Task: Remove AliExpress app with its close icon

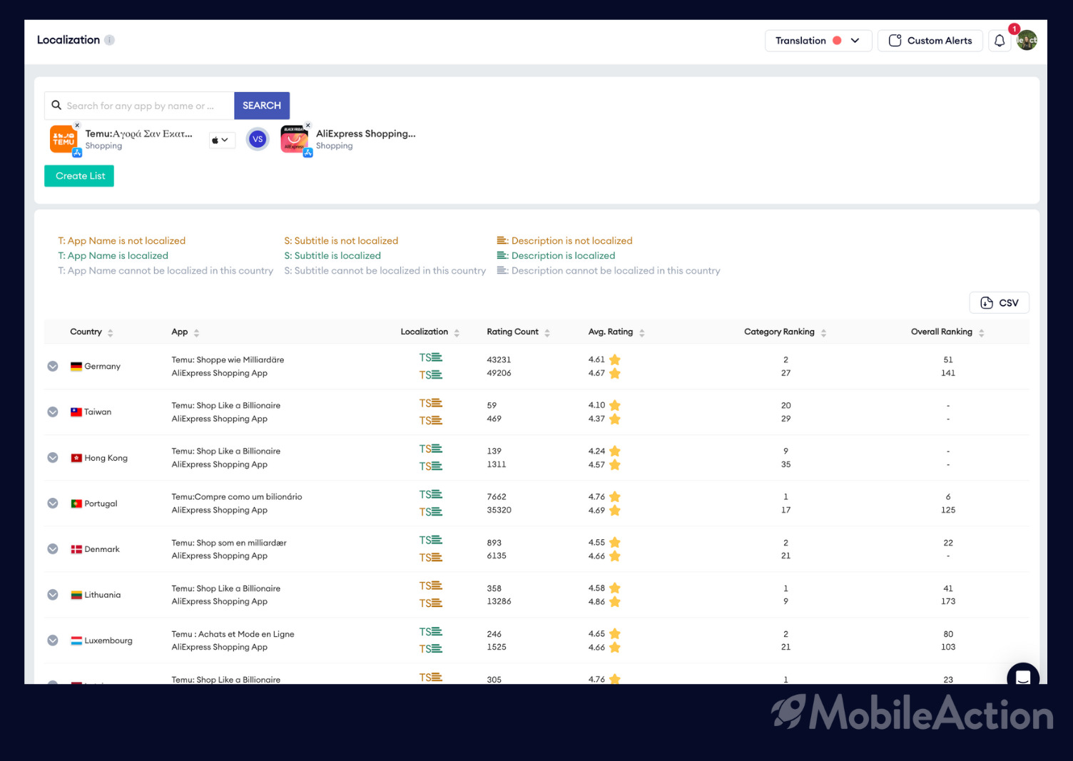Action: [x=307, y=126]
